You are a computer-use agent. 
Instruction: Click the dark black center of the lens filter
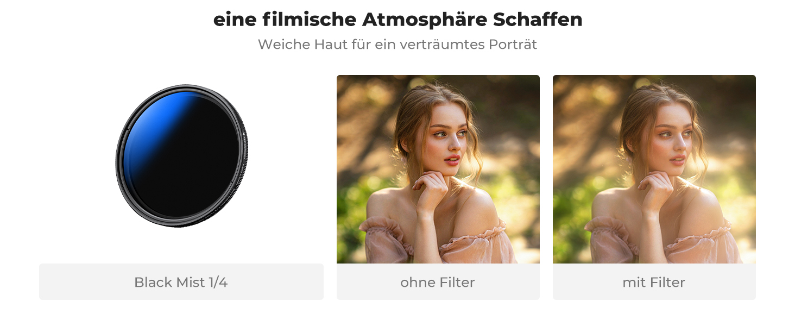190,163
